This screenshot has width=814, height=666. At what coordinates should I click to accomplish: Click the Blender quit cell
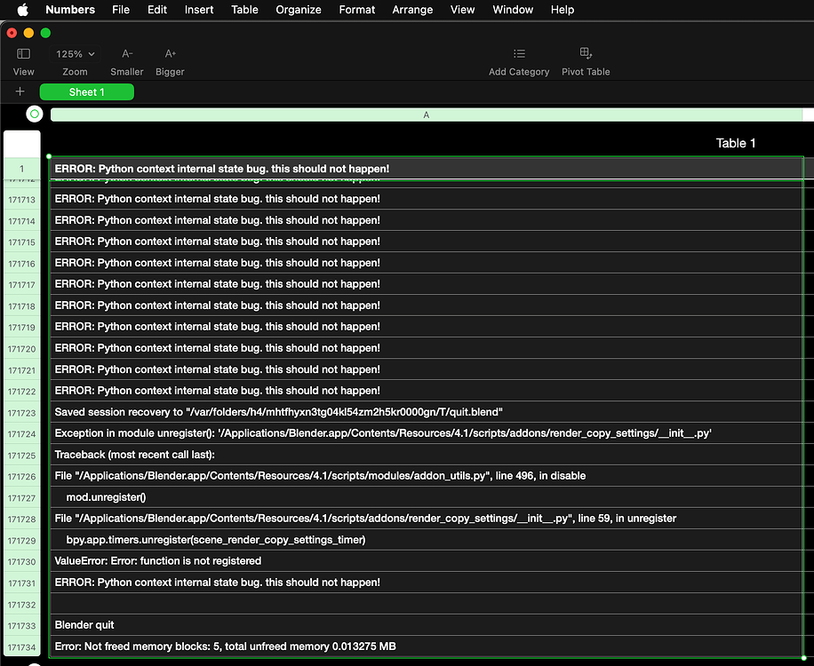(427, 625)
